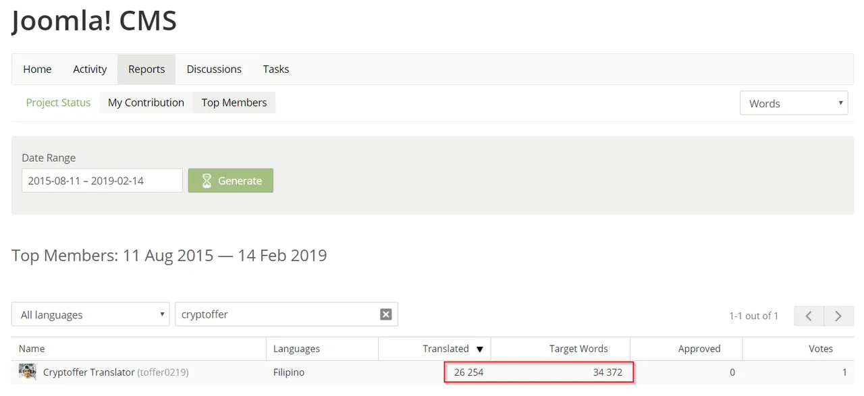The height and width of the screenshot is (396, 864).
Task: Open Cryptoffer Translator profile link
Action: click(88, 372)
